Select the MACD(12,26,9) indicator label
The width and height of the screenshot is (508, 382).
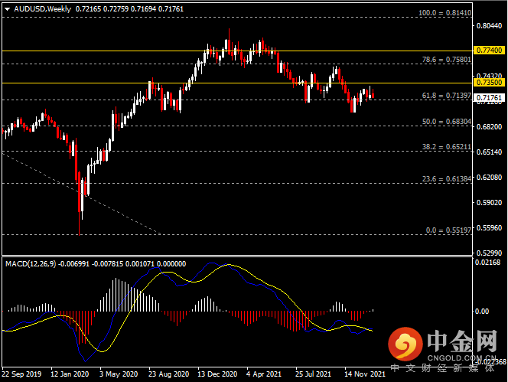[31, 264]
